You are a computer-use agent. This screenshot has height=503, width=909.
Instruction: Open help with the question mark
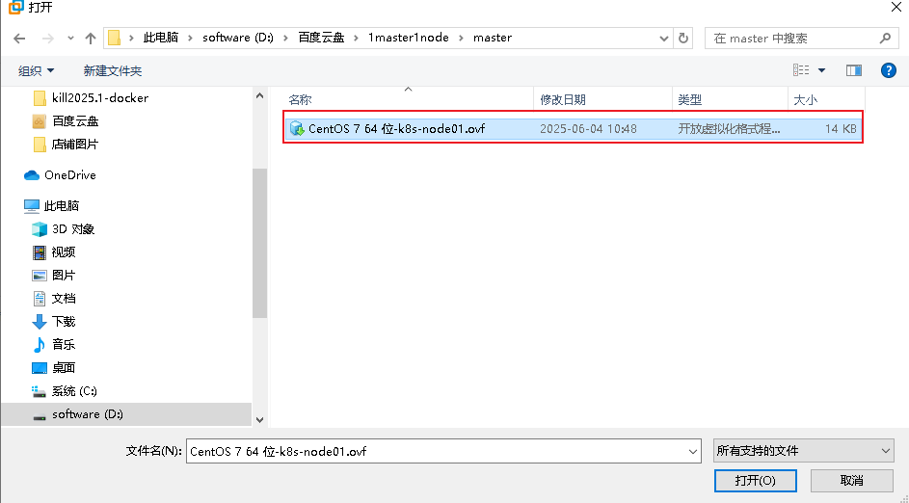point(888,70)
